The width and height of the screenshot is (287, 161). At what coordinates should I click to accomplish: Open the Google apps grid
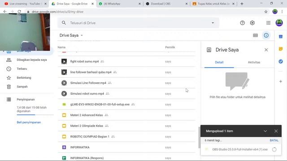(268, 23)
